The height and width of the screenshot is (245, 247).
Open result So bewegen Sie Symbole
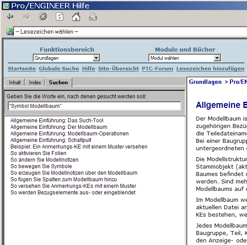(41, 166)
